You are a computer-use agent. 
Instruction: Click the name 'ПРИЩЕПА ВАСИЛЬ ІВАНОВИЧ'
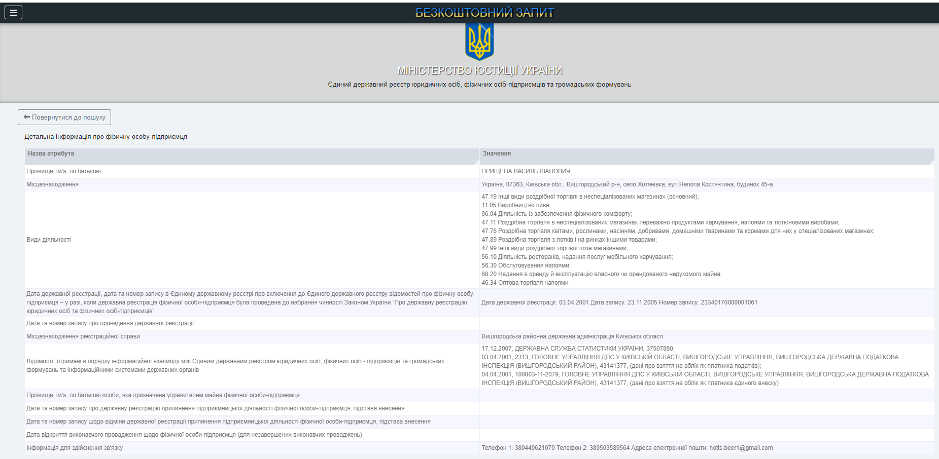point(526,171)
